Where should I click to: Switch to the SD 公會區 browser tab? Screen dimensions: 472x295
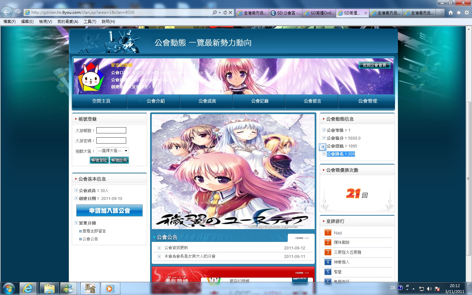click(285, 13)
